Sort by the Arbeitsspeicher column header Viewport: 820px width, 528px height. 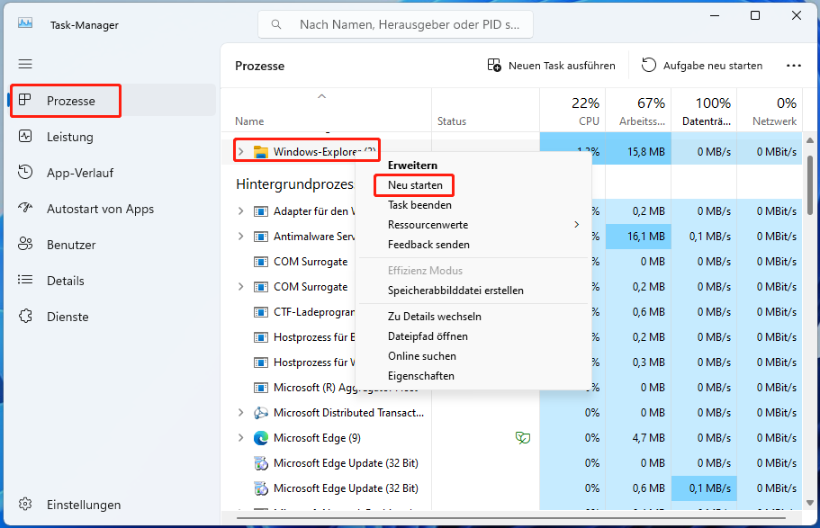click(x=638, y=111)
